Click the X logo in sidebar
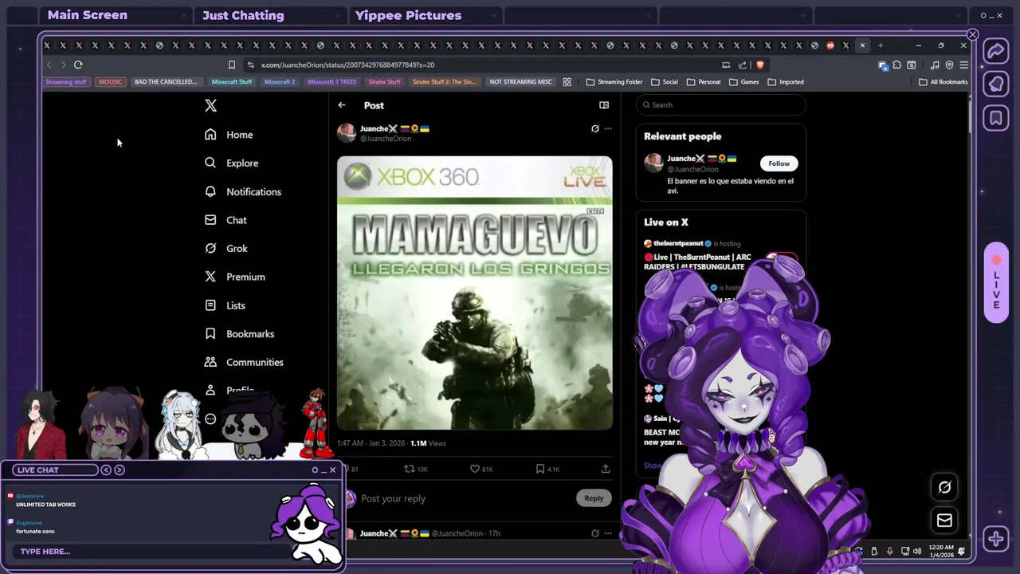 coord(210,105)
